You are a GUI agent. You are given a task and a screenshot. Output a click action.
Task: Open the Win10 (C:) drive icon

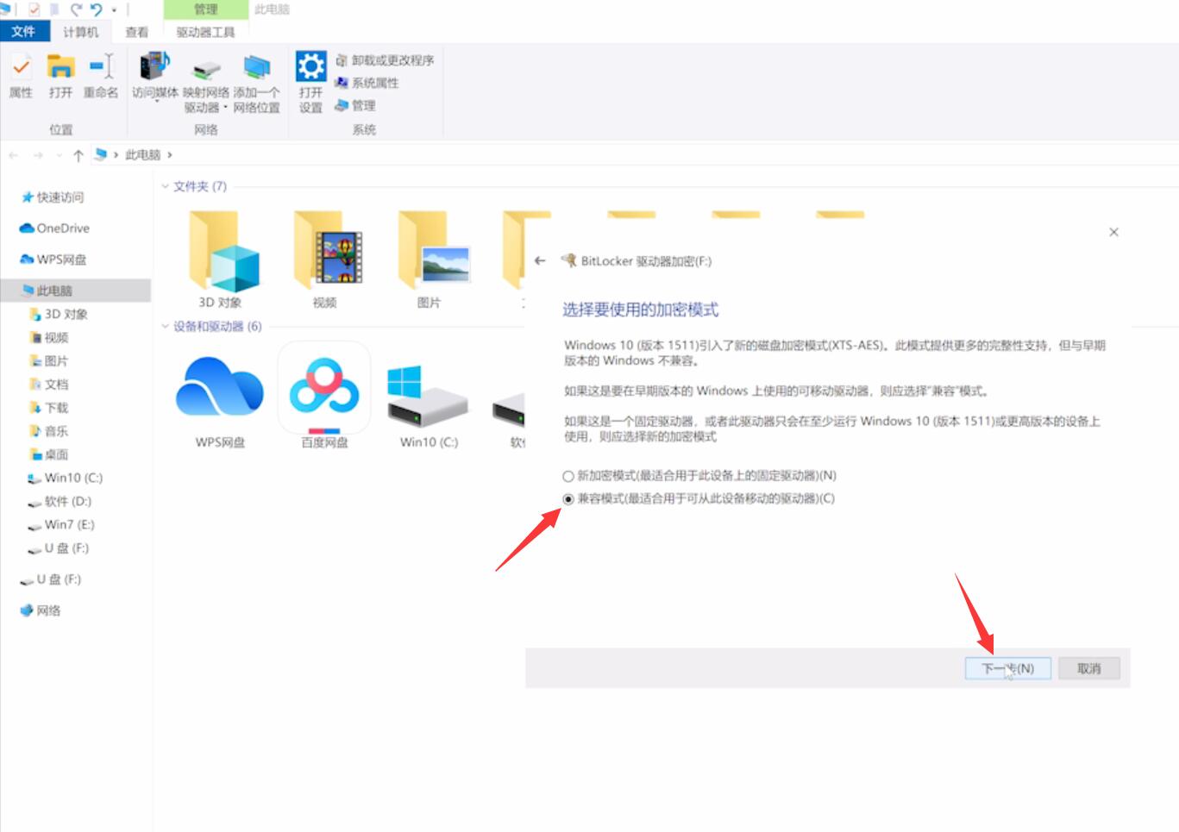click(429, 405)
